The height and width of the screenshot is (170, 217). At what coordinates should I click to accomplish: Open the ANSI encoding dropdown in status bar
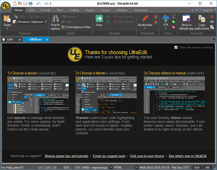pos(111,167)
